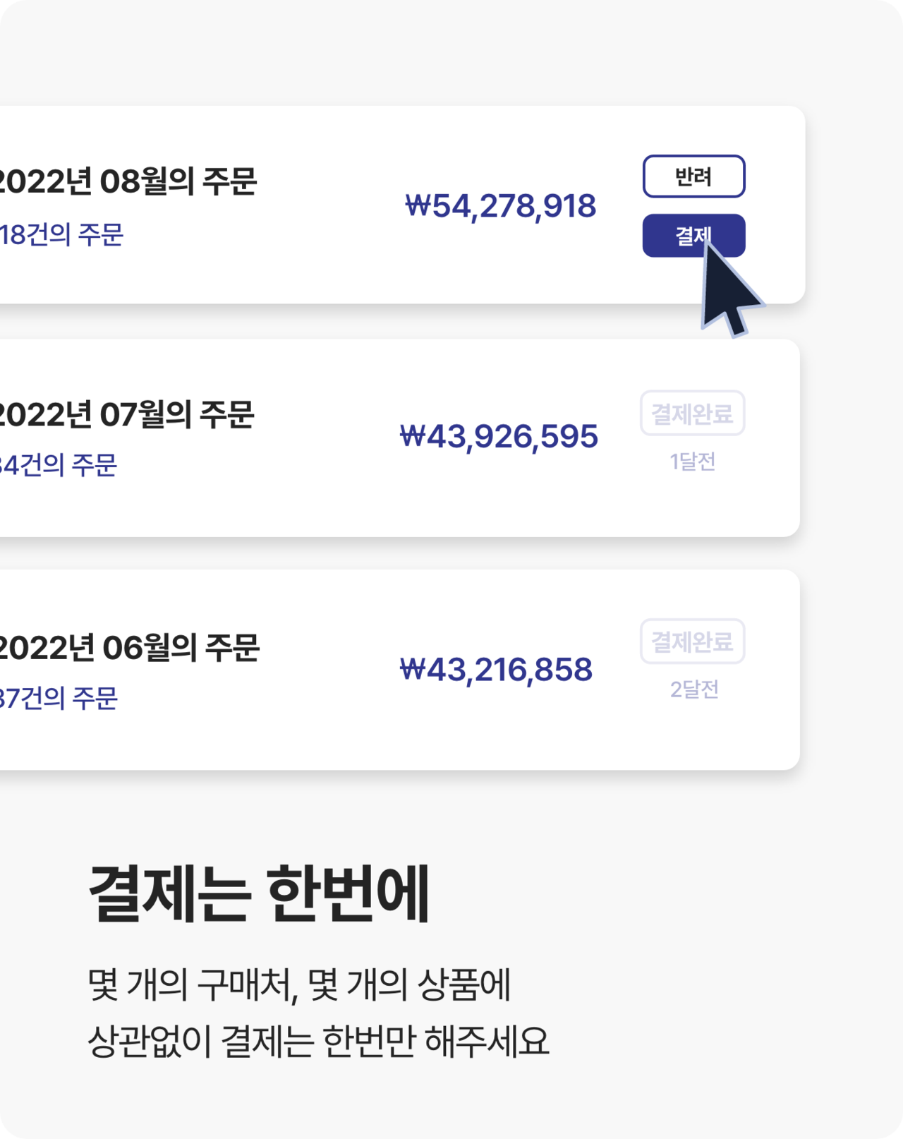
Task: Click the 결제 pay button
Action: (x=693, y=236)
